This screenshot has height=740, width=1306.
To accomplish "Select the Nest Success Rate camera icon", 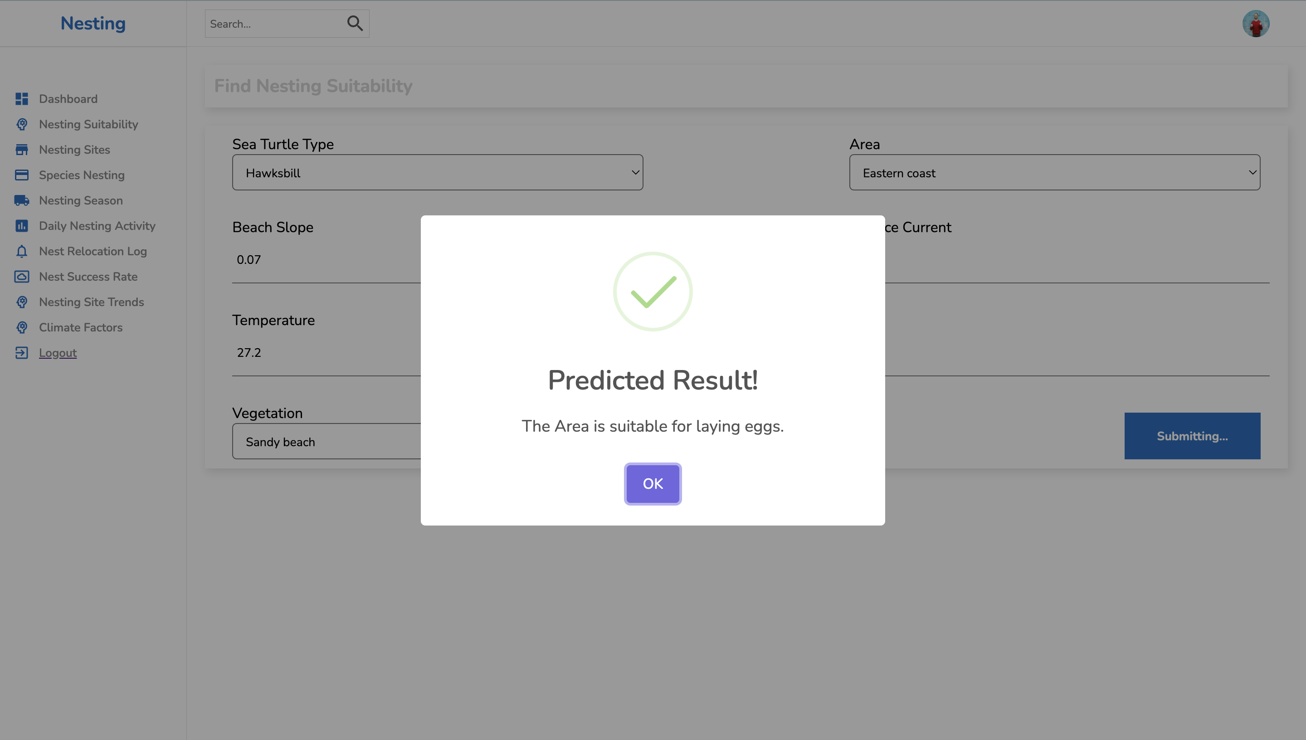I will [x=21, y=277].
